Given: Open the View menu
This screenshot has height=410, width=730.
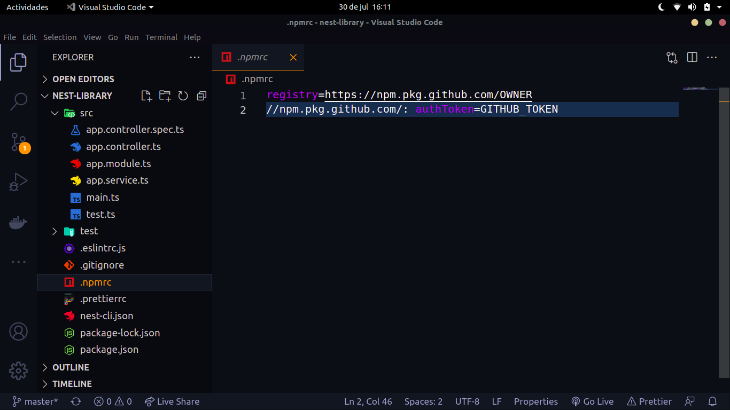Looking at the screenshot, I should click(92, 37).
